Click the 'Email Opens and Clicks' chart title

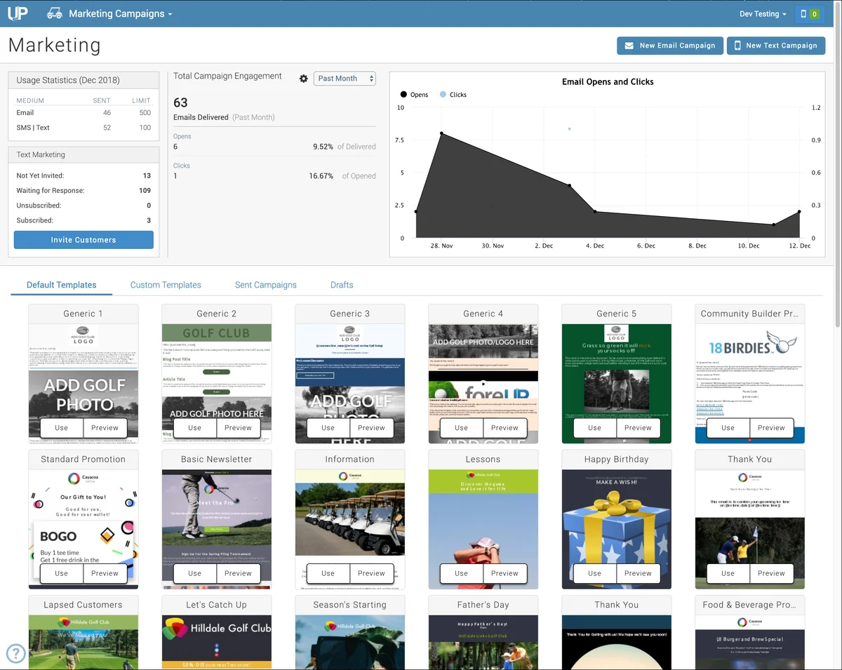[x=608, y=81]
